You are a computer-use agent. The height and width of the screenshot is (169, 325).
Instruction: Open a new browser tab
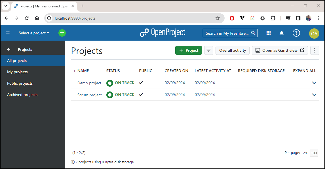(x=83, y=6)
